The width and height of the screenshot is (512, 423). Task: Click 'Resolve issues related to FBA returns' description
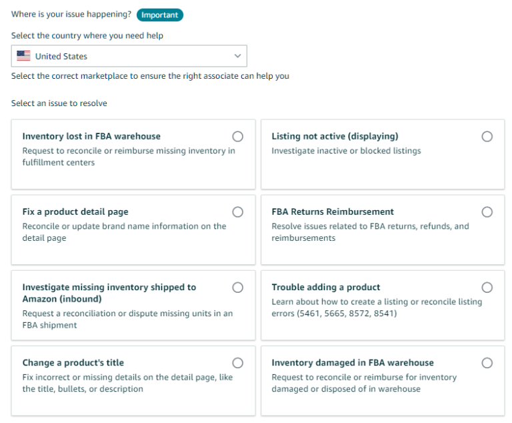pos(370,232)
